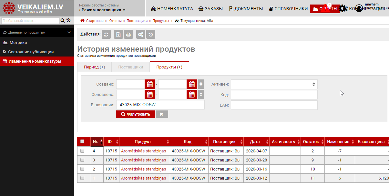389x196 pixels.
Task: Click the print icon in the toolbar
Action: tap(128, 34)
